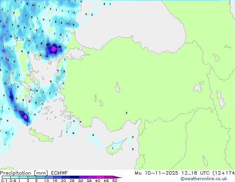Click the 2–5 mm legend color swatch

pyautogui.click(x=32, y=177)
